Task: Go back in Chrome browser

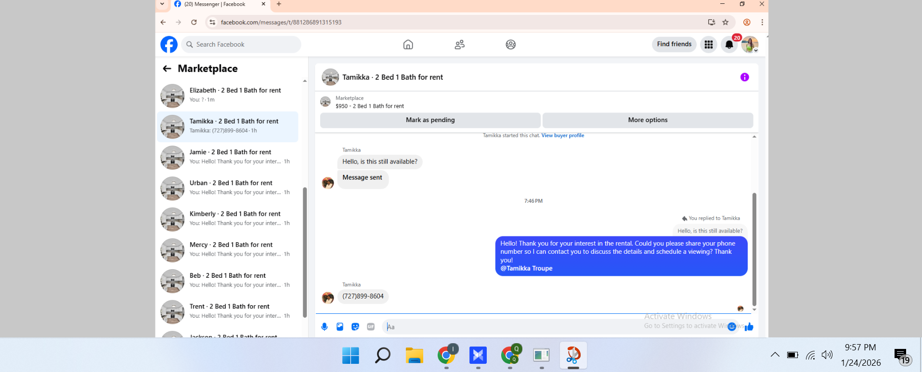Action: pyautogui.click(x=163, y=22)
